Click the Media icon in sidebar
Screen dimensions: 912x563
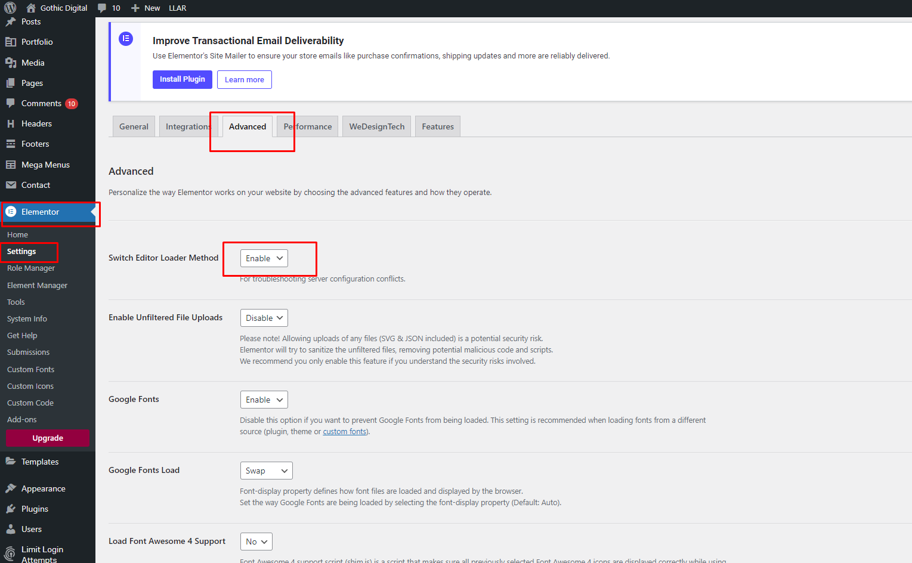pos(11,63)
